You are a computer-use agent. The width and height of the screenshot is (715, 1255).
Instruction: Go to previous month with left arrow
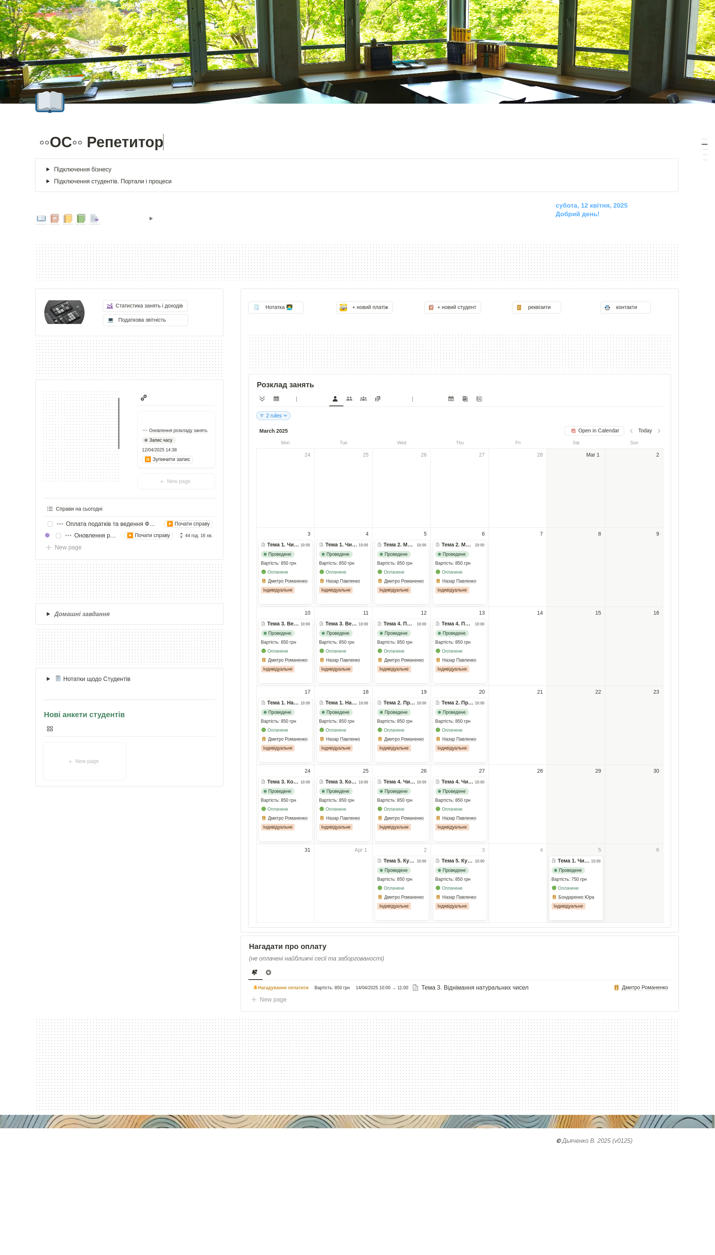[x=631, y=431]
